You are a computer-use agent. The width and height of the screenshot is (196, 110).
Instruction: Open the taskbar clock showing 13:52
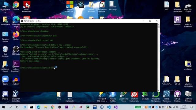point(184,107)
